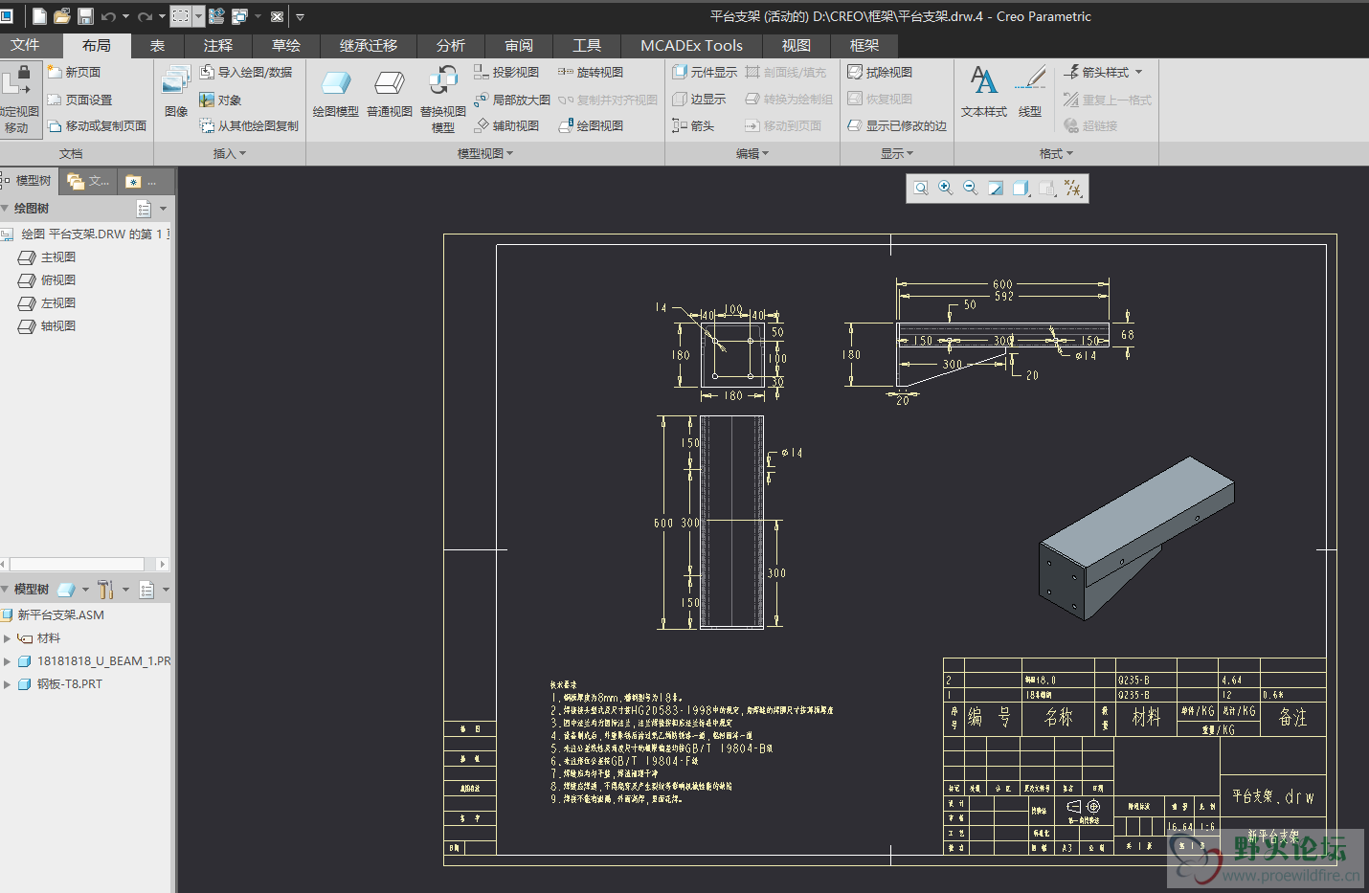Viewport: 1369px width, 893px height.
Task: Expand the 模型视图 group dropdown
Action: click(x=485, y=153)
